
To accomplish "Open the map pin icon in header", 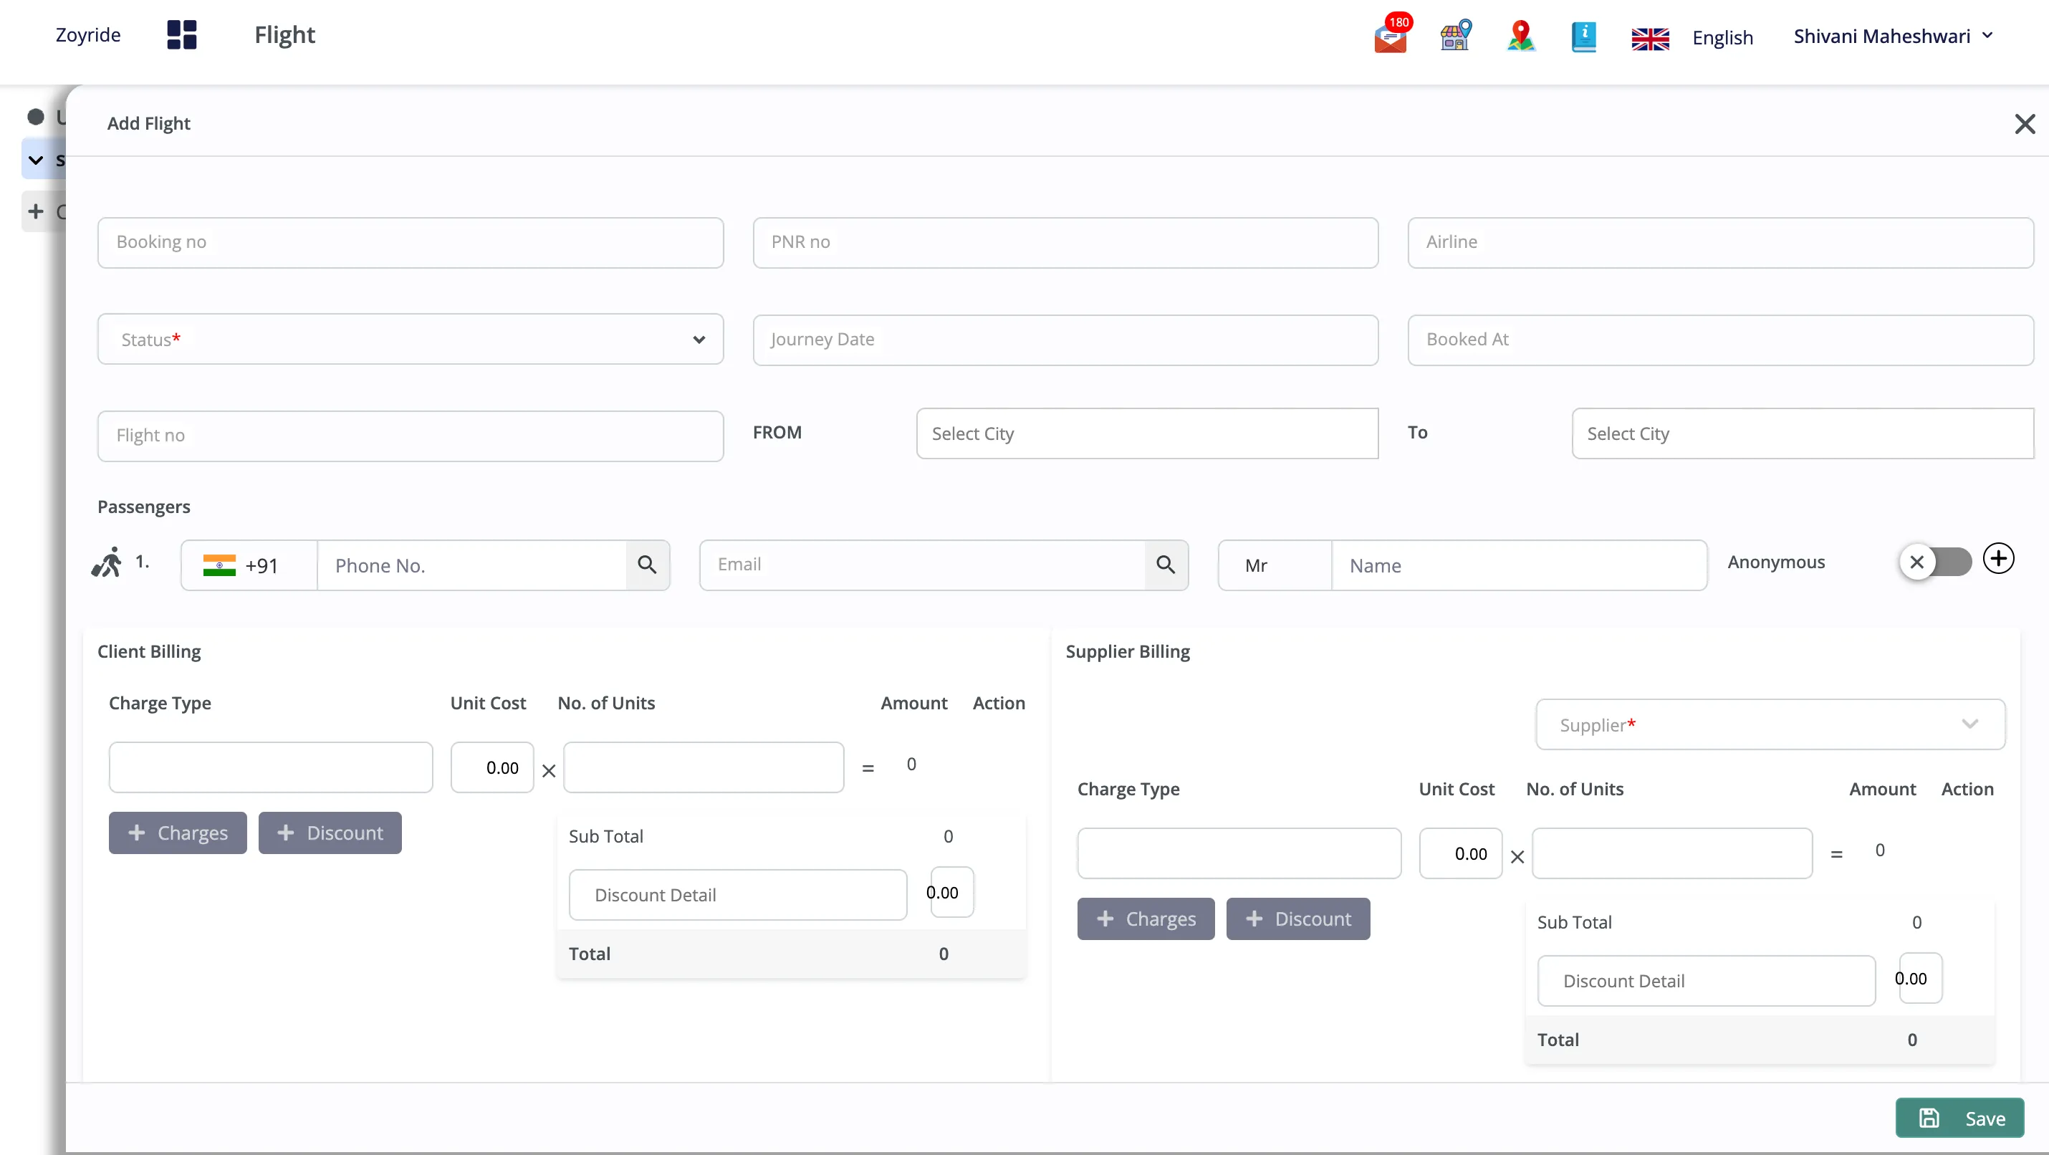I will point(1521,36).
